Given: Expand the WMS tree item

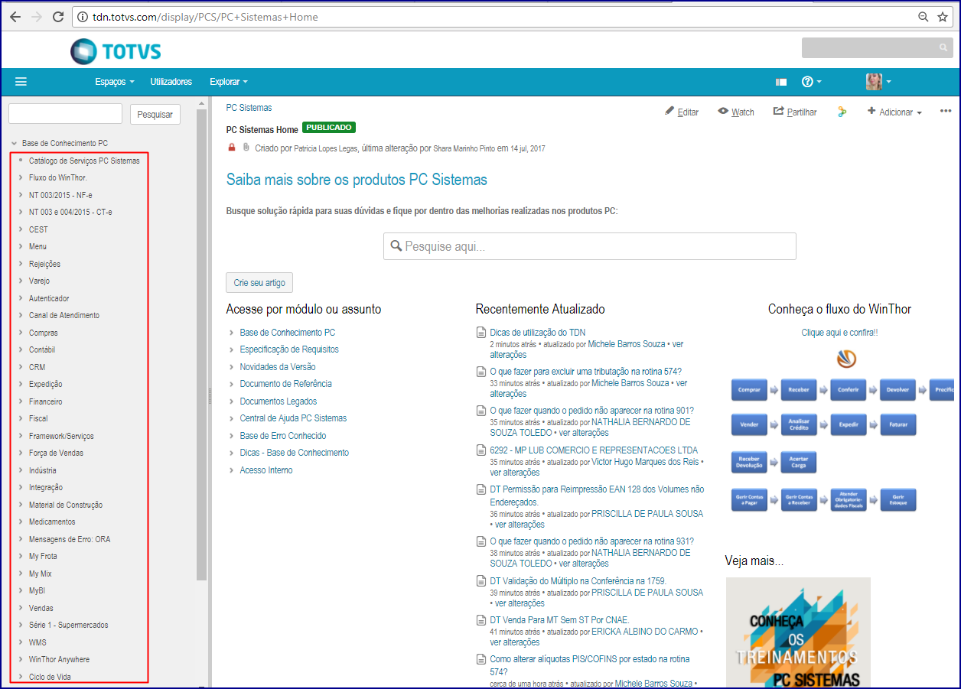Looking at the screenshot, I should [21, 642].
